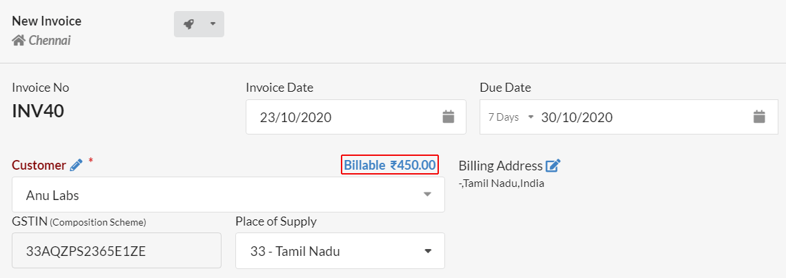Click the rocket quick-action icon
786x278 pixels.
188,24
